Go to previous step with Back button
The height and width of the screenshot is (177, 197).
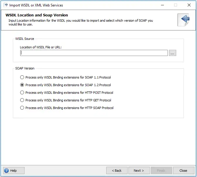click(x=117, y=171)
